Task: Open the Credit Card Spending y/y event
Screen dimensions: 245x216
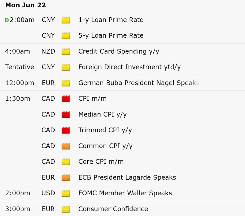Action: pyautogui.click(x=119, y=51)
